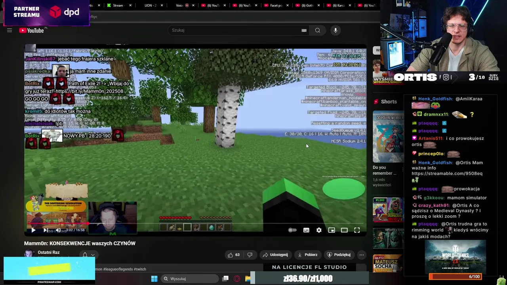Click the Pobierz download button

click(307, 255)
